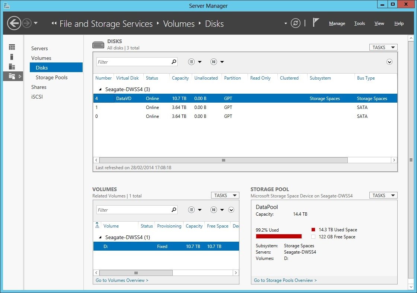
Task: Sort volumes by the warning icon column
Action: point(97,226)
